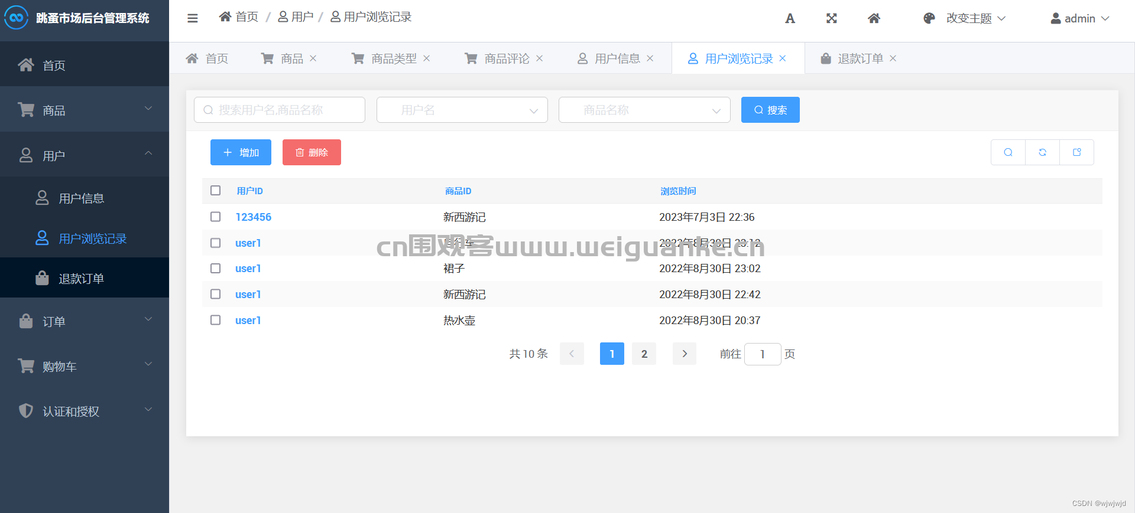Select page 1 in pagination
The height and width of the screenshot is (513, 1135).
click(612, 354)
